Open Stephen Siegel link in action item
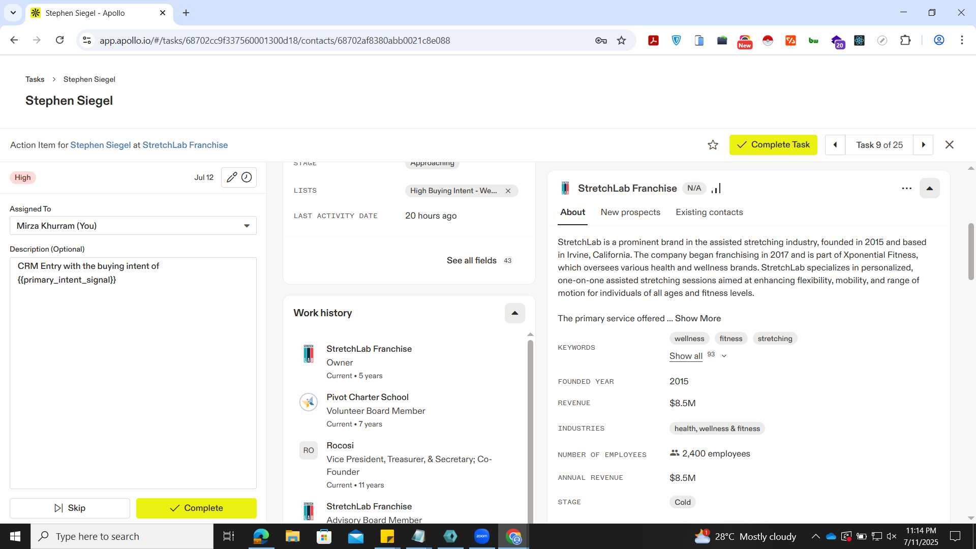The height and width of the screenshot is (549, 976). (x=100, y=145)
